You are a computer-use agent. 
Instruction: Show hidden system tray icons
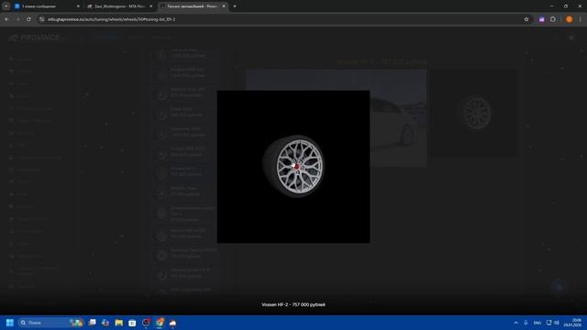pyautogui.click(x=515, y=323)
